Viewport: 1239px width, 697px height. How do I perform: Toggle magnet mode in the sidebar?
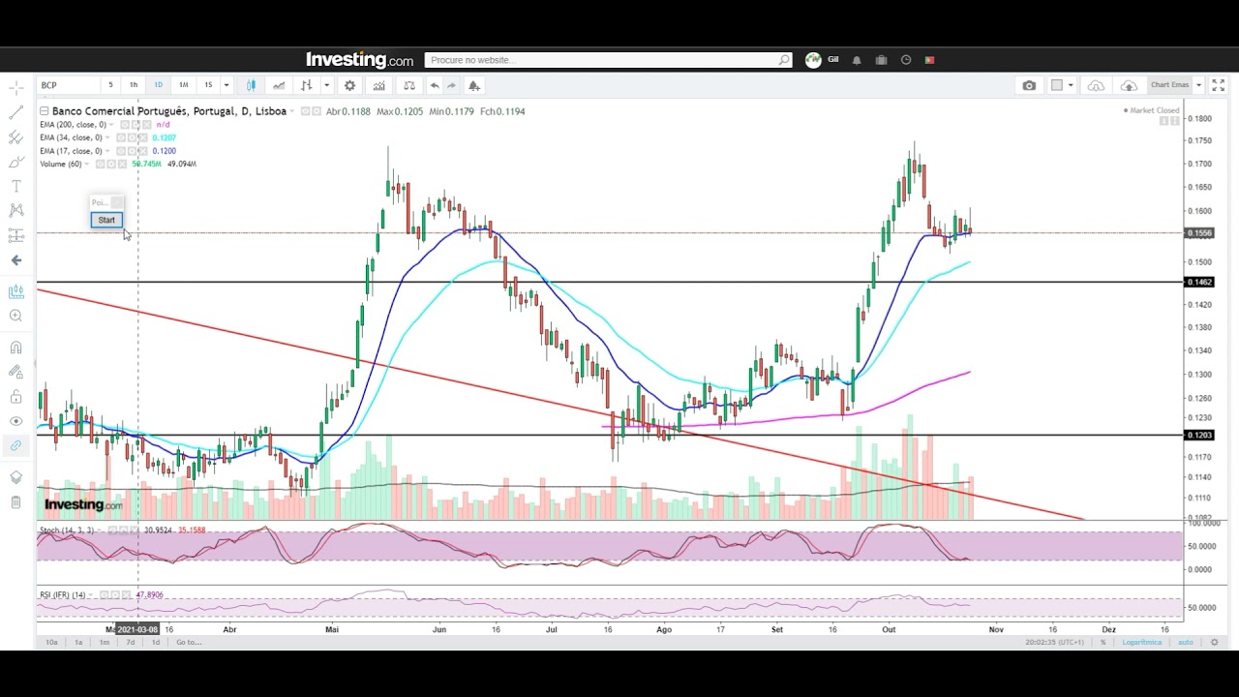(15, 348)
